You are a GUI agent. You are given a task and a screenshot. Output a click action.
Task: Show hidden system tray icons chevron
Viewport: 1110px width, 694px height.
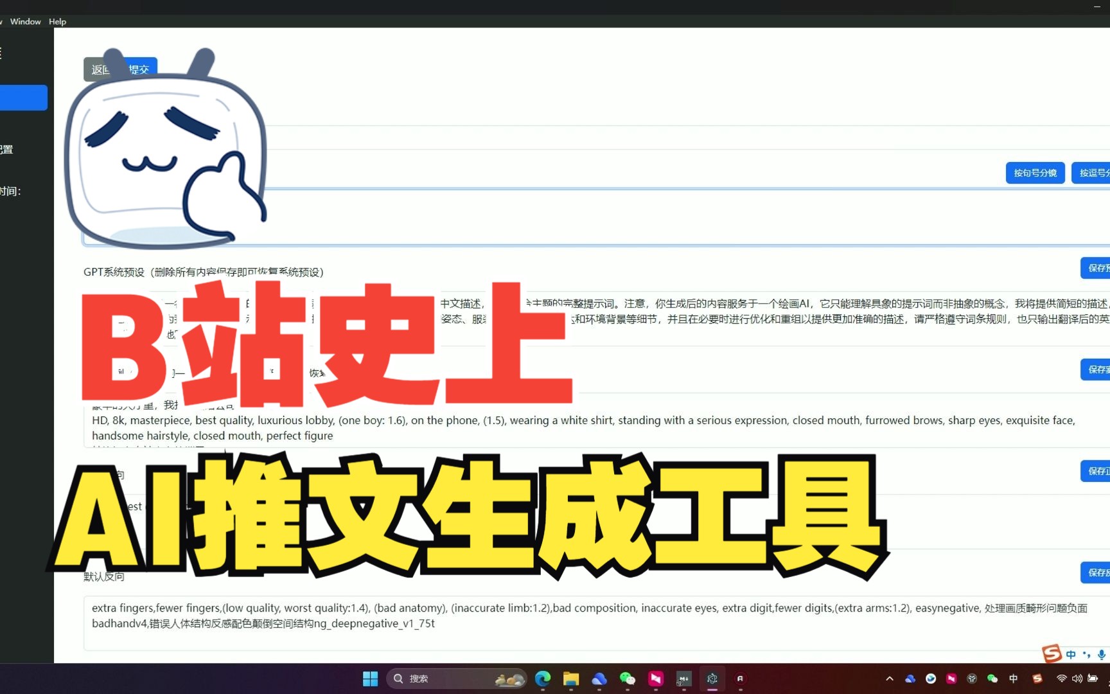(x=890, y=679)
